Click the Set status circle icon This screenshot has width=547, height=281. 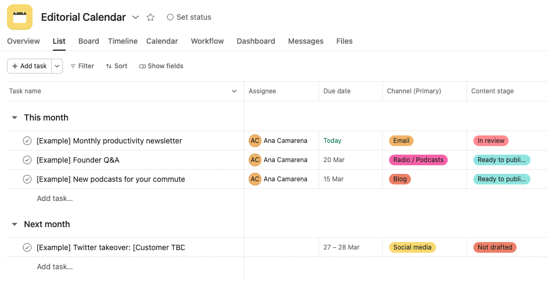170,17
